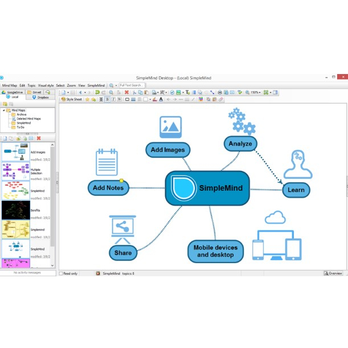
Task: Open the Visual style menu
Action: pyautogui.click(x=46, y=85)
